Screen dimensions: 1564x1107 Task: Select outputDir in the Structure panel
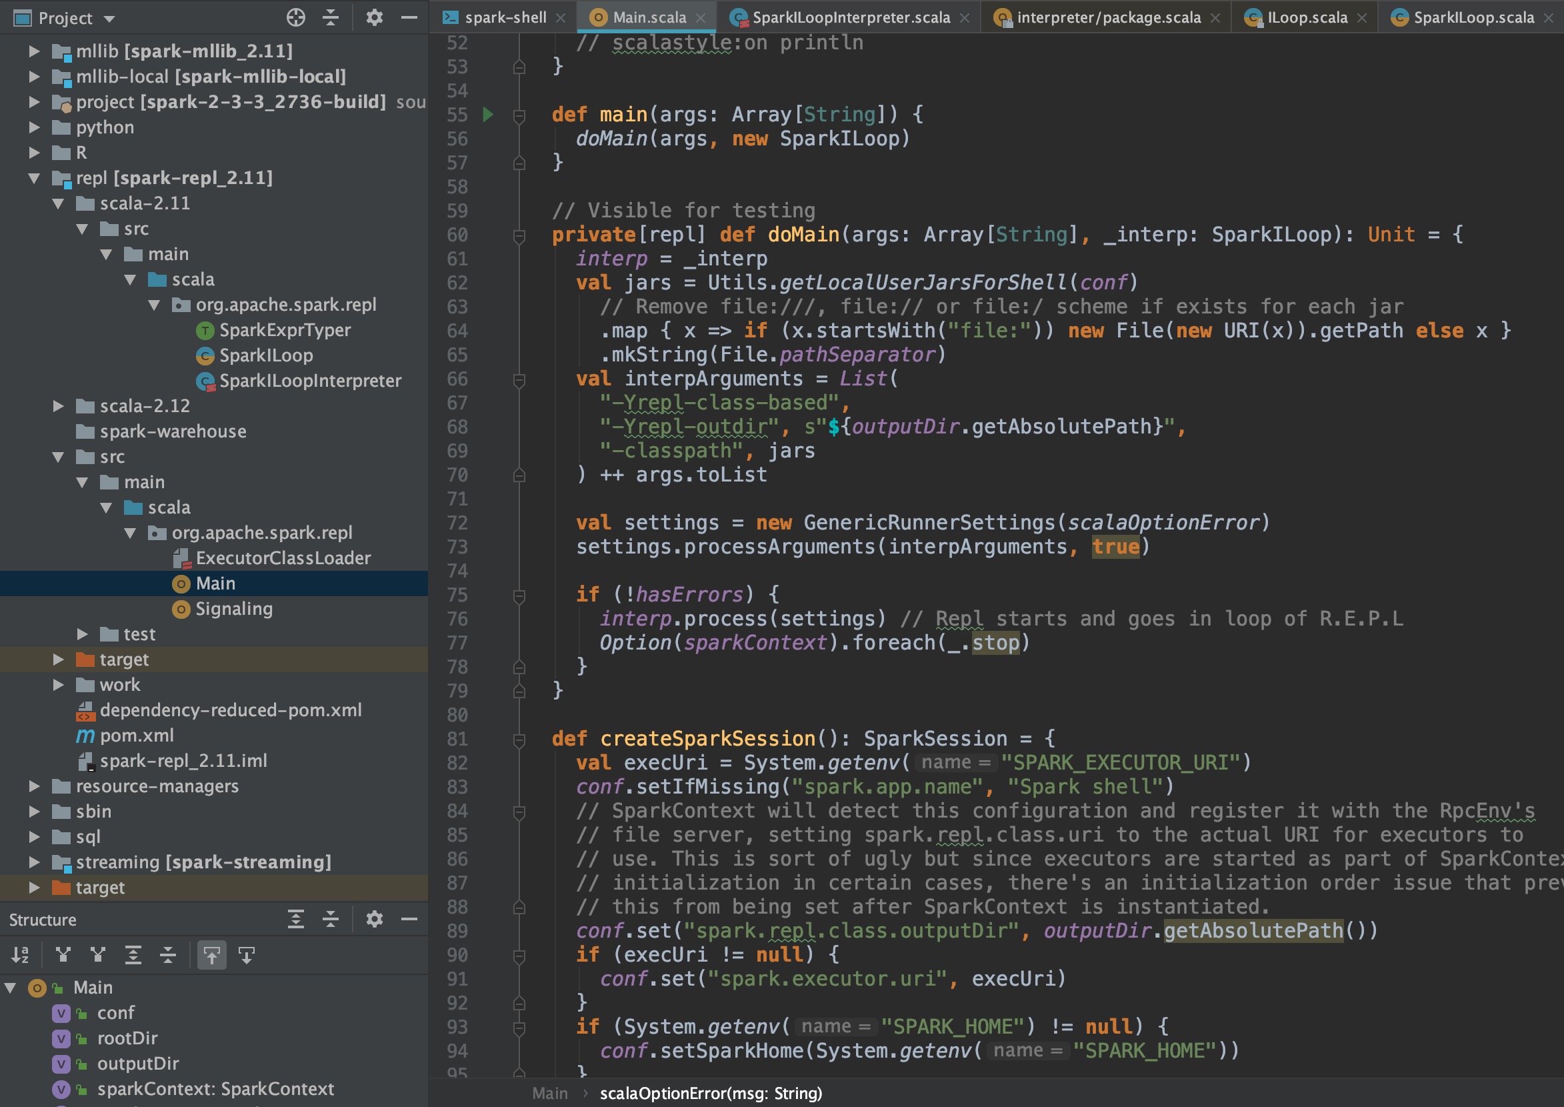[x=139, y=1064]
